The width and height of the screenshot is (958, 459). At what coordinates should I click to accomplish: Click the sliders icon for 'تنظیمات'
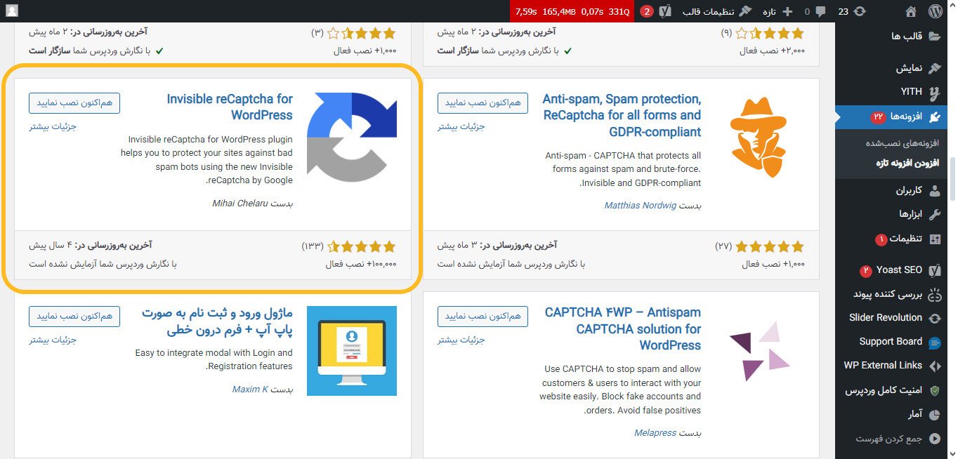935,239
